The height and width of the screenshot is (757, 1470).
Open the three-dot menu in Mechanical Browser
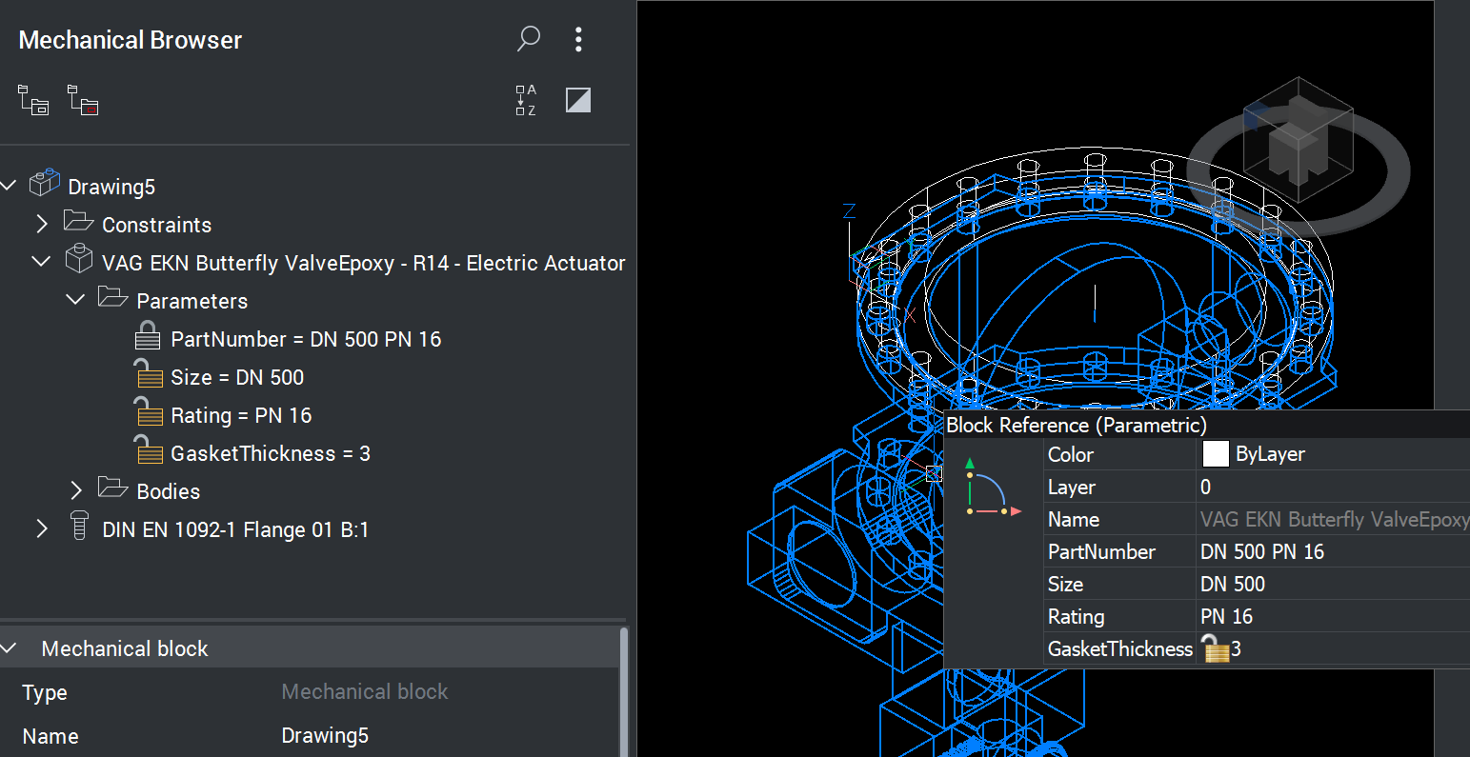pos(578,39)
